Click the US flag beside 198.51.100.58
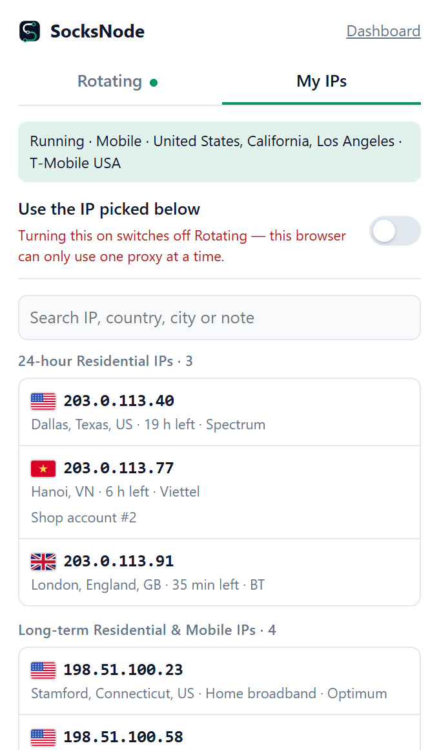 click(x=43, y=737)
